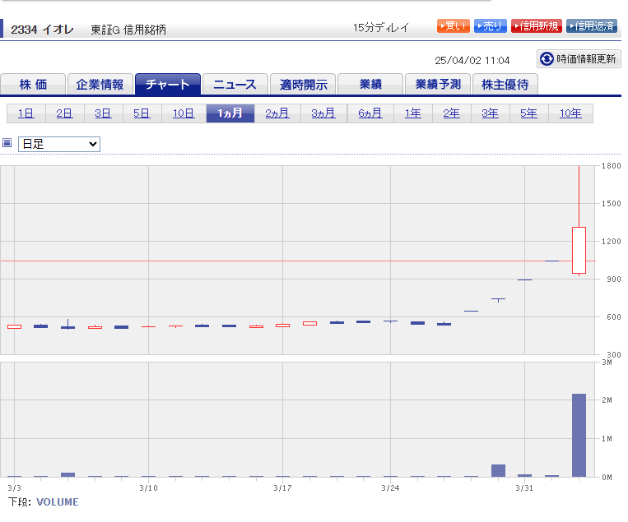Viewport: 628px width, 522px height.
Task: Open the 日足 chart interval dropdown
Action: pyautogui.click(x=59, y=144)
